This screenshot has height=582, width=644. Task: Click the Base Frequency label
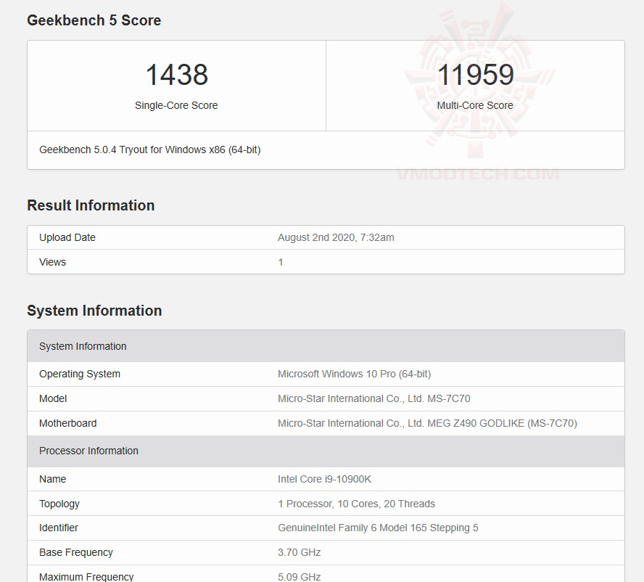[76, 552]
